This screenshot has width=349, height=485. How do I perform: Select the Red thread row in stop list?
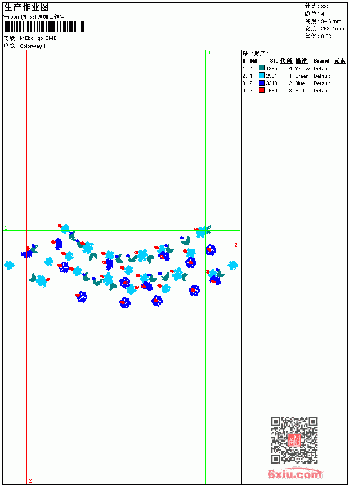click(x=294, y=91)
